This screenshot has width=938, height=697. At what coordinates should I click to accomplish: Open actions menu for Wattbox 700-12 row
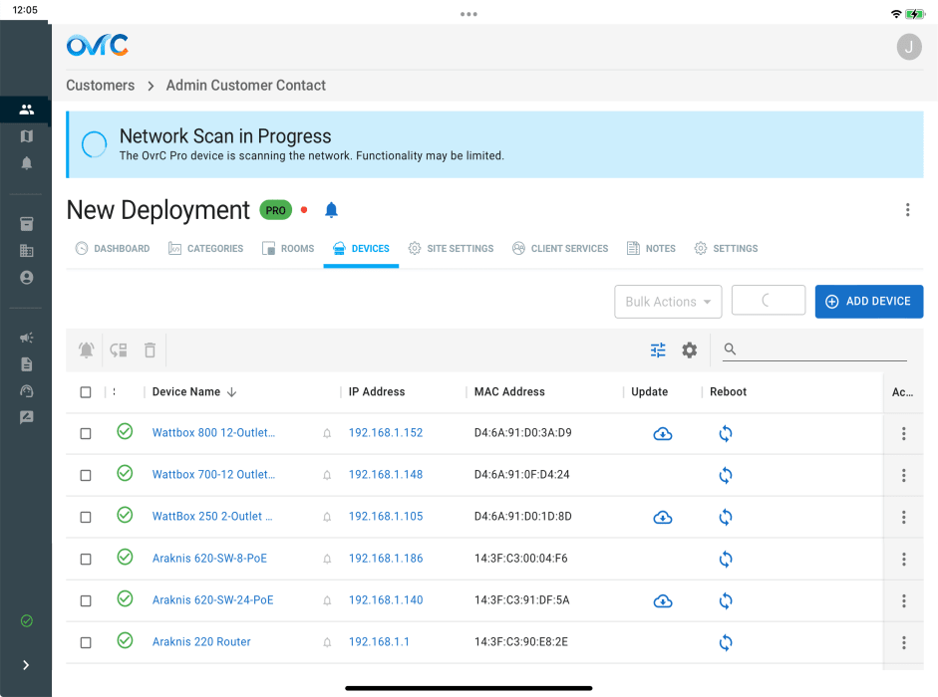[x=904, y=475]
